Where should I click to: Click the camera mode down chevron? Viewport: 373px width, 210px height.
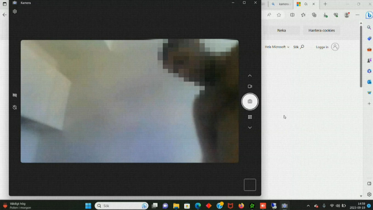point(250,128)
